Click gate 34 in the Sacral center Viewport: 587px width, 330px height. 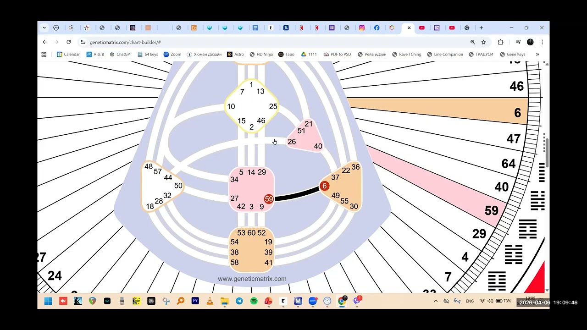click(x=234, y=180)
